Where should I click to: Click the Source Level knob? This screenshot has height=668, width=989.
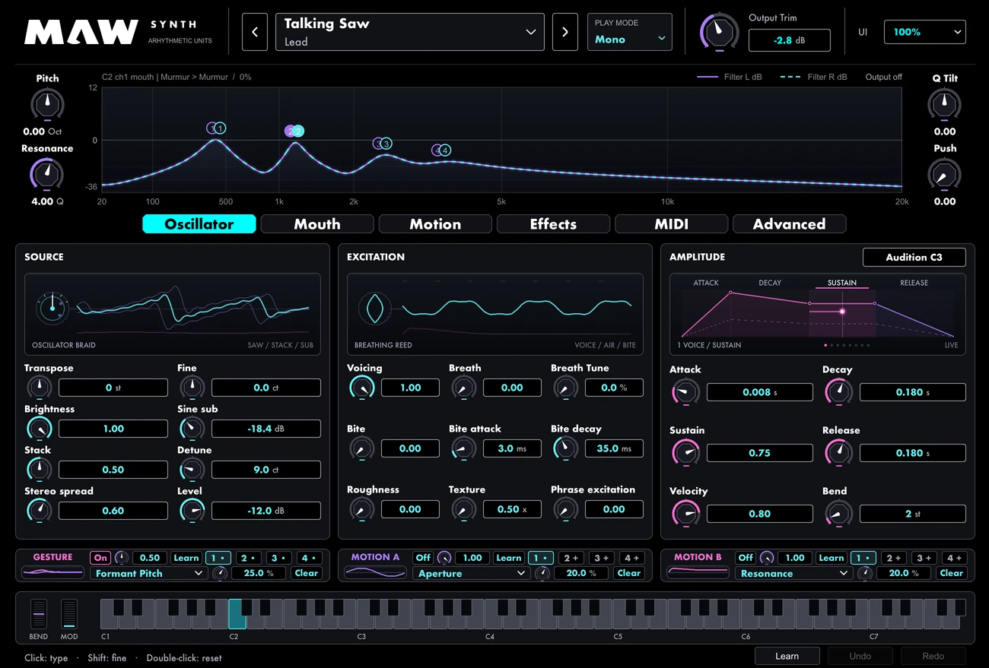tap(192, 511)
